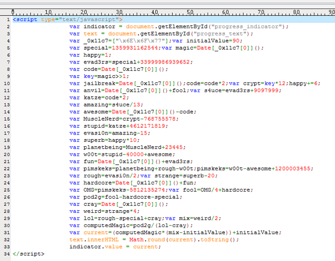Click the closing </script> tag
The image size is (335, 261).
(29, 254)
